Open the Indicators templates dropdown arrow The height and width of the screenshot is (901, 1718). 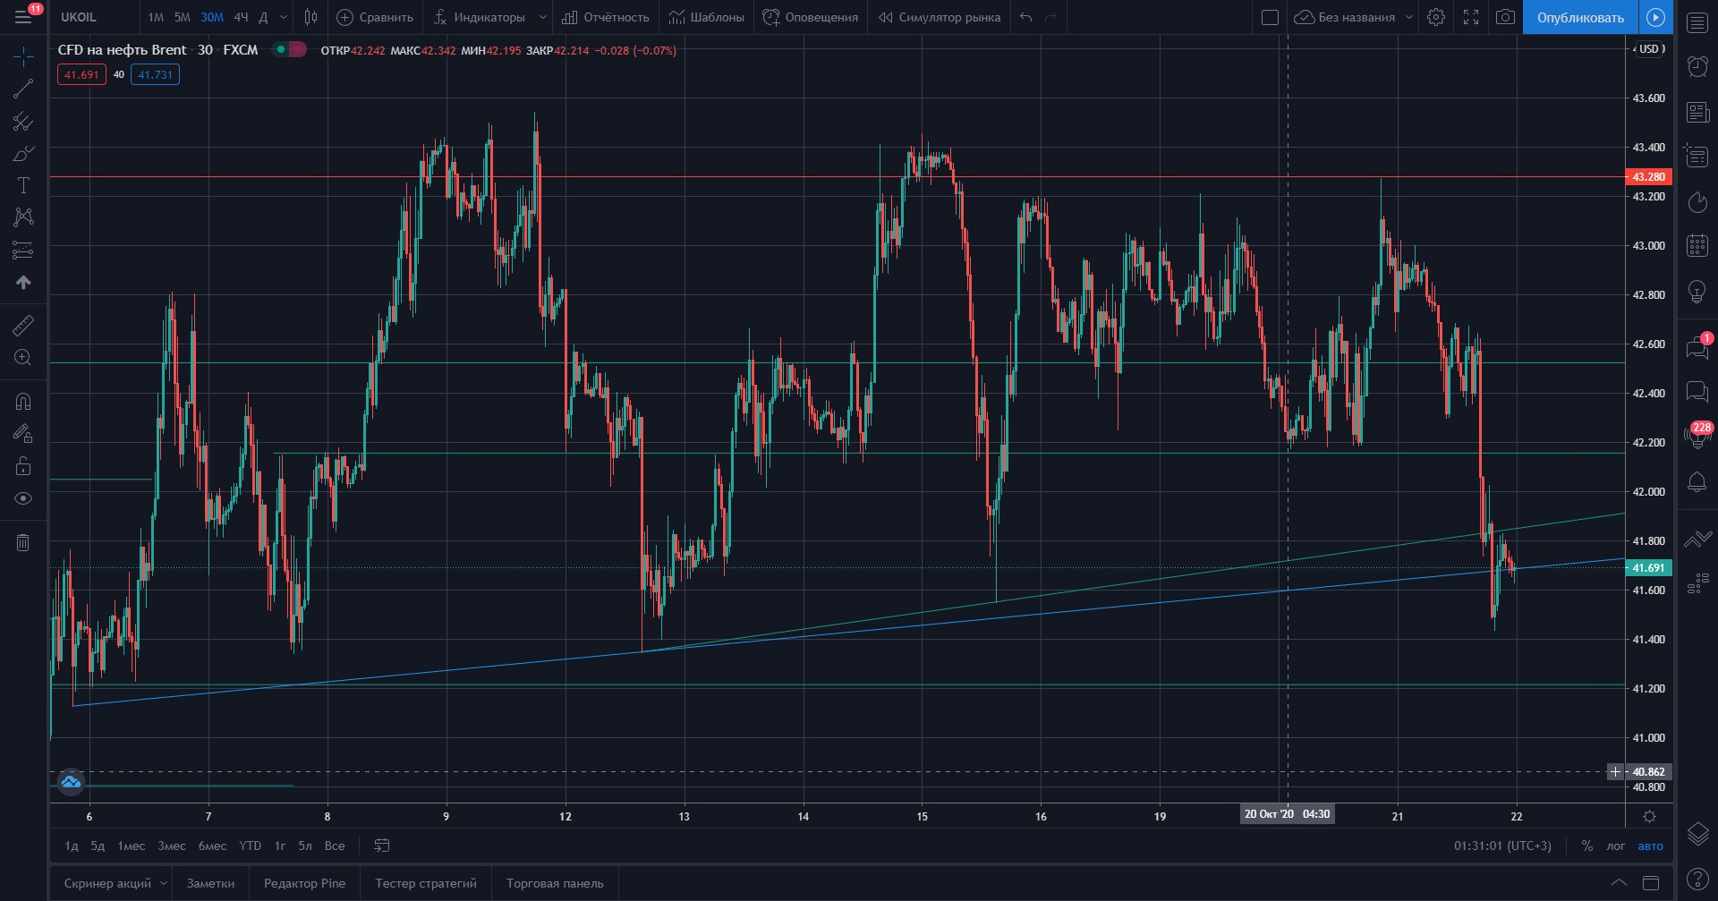point(542,17)
